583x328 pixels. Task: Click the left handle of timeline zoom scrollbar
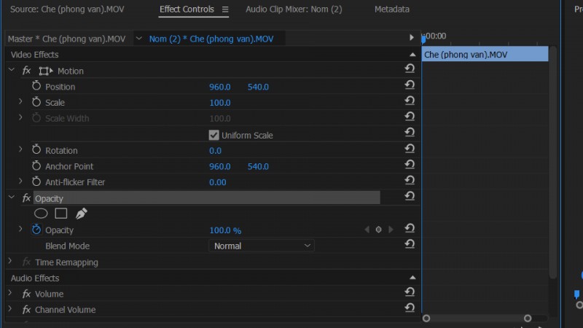(426, 319)
